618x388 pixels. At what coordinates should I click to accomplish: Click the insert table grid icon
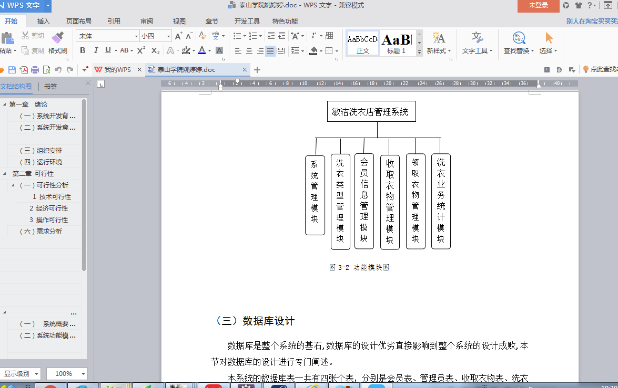coord(329,36)
